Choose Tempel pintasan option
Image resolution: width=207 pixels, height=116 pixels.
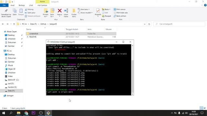32,16
